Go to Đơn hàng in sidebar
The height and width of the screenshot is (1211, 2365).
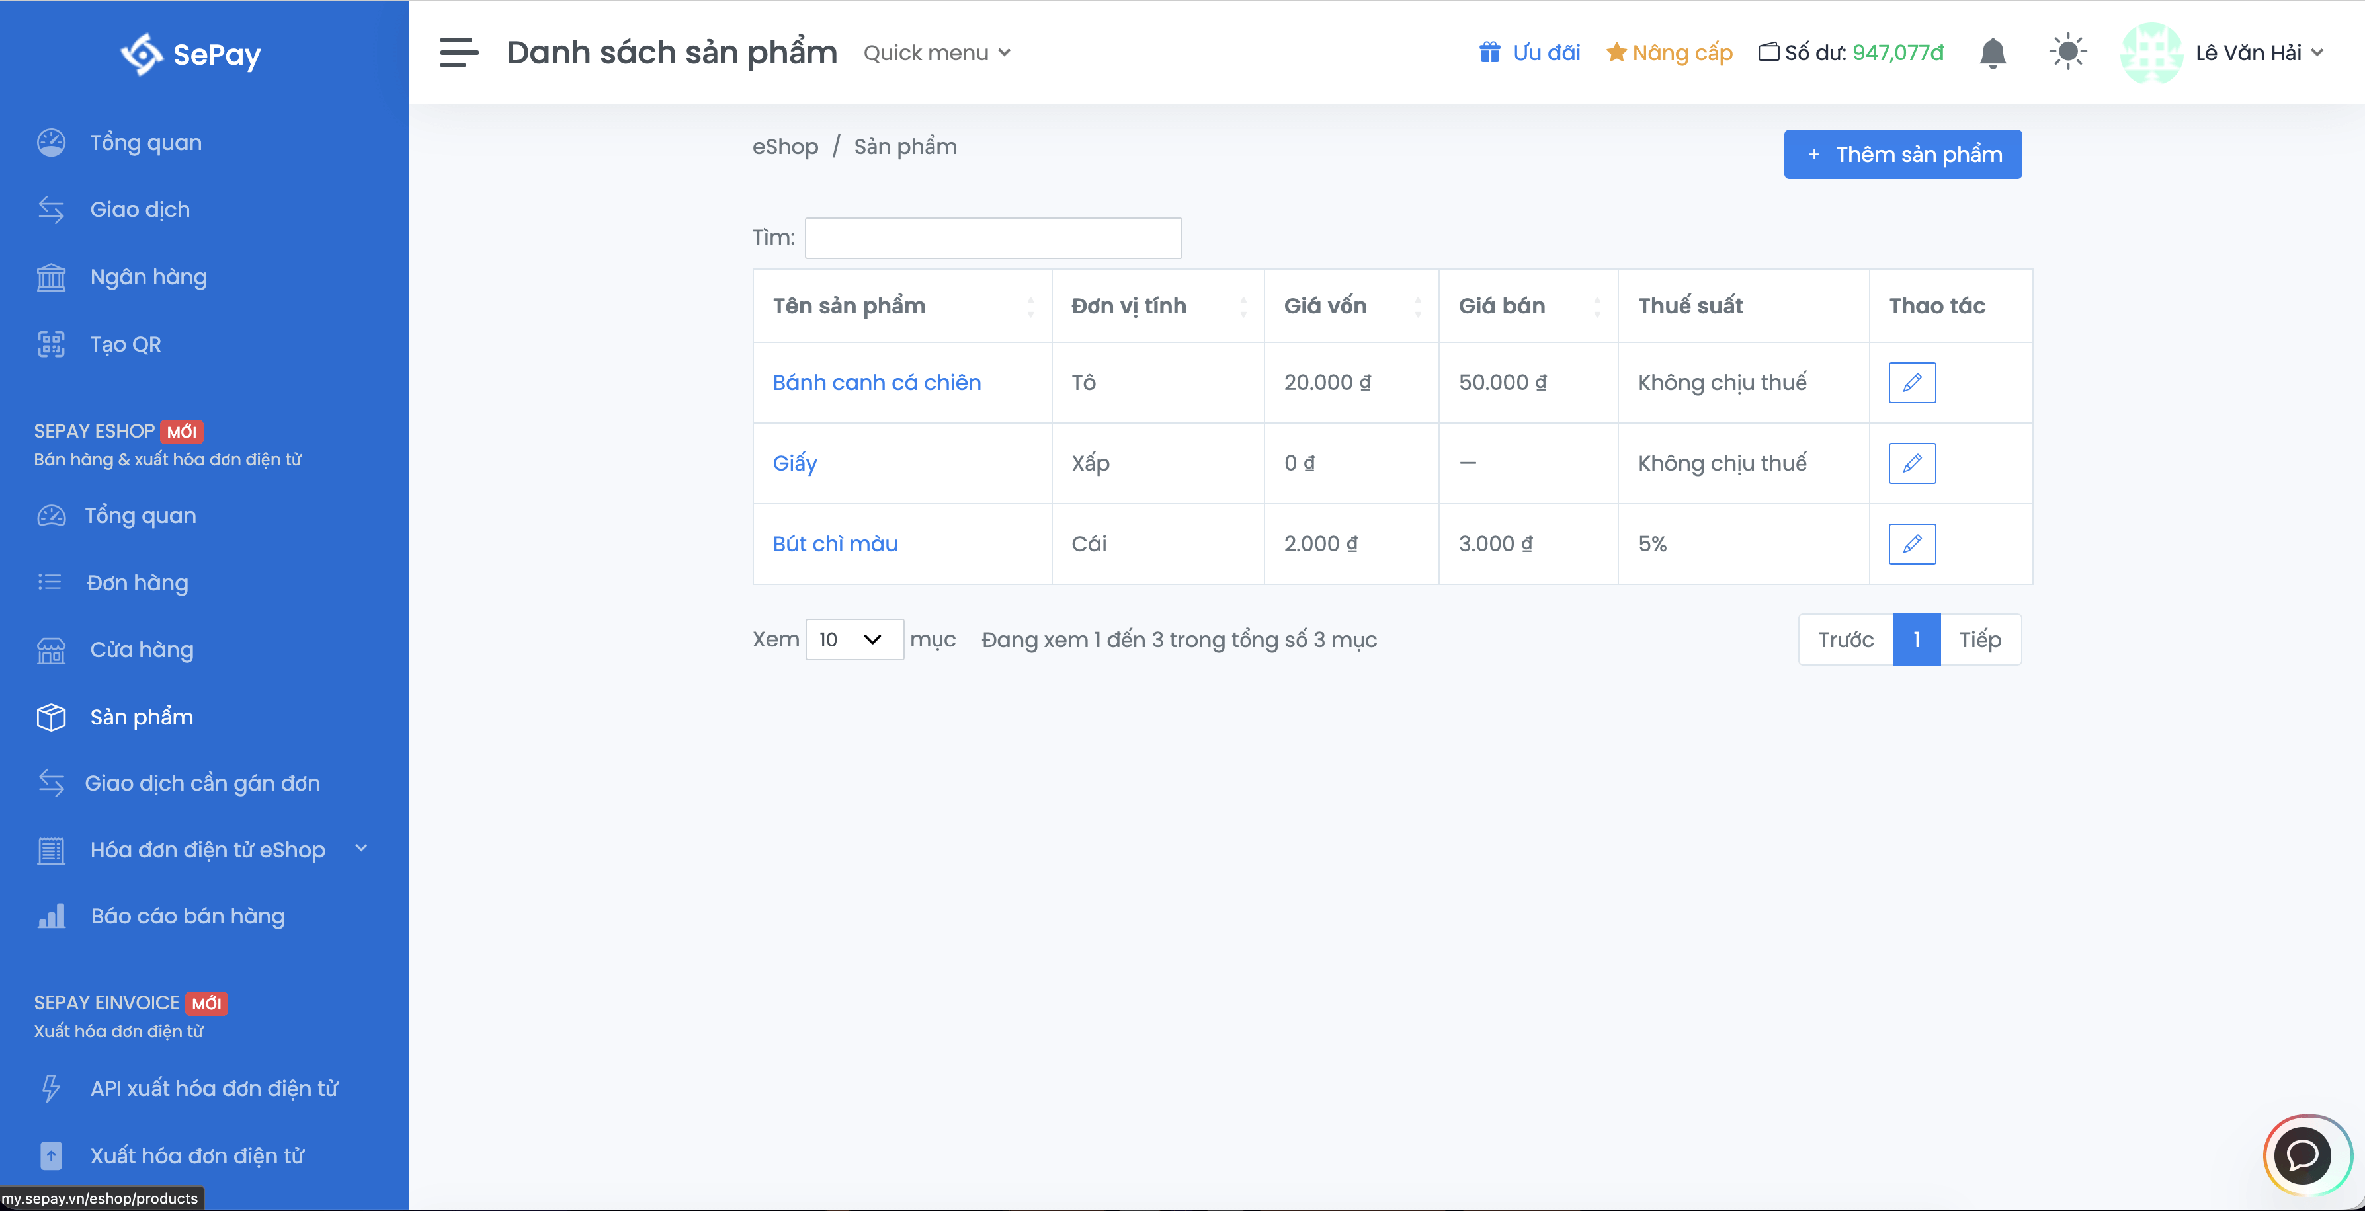[x=137, y=584]
